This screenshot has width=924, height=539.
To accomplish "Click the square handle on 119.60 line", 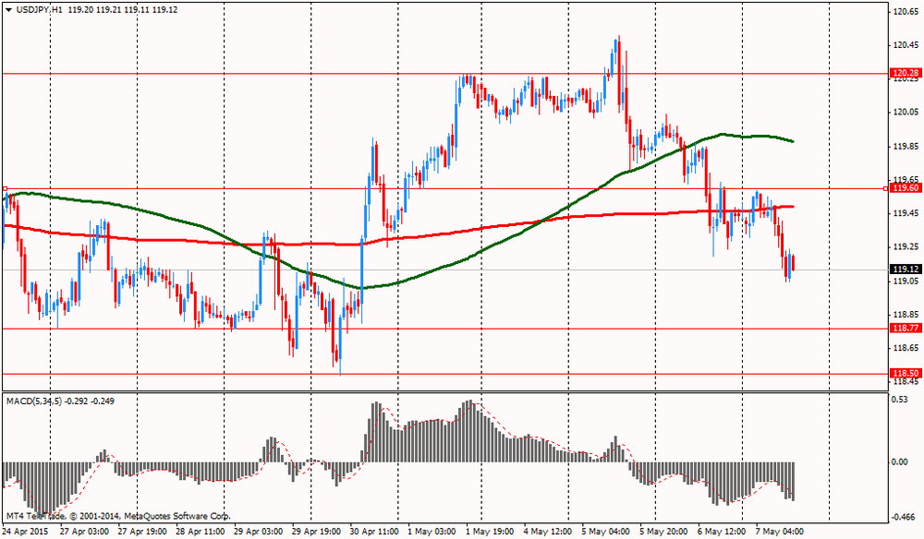I will 5,188.
